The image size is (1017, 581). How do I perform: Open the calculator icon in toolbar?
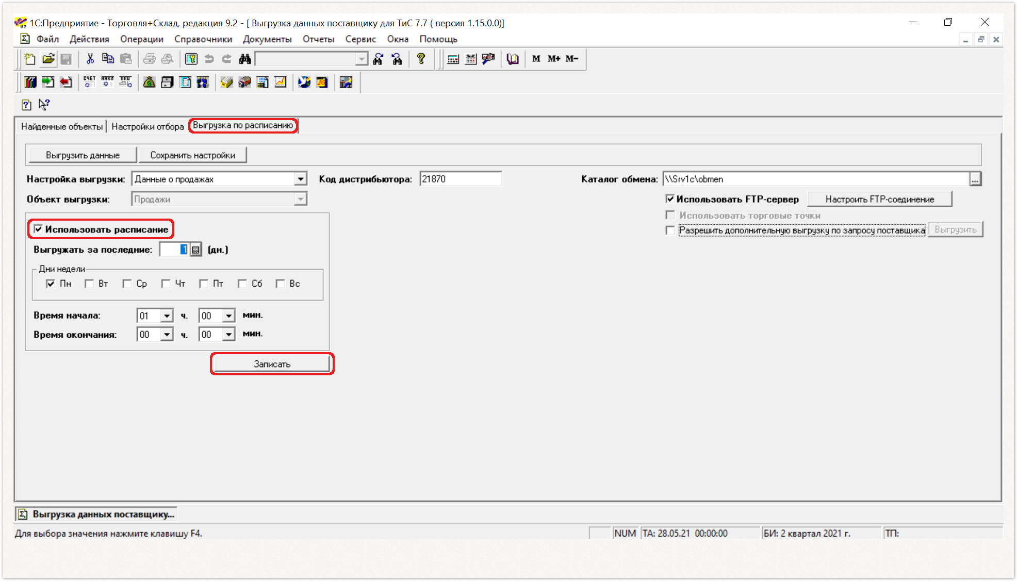(453, 59)
